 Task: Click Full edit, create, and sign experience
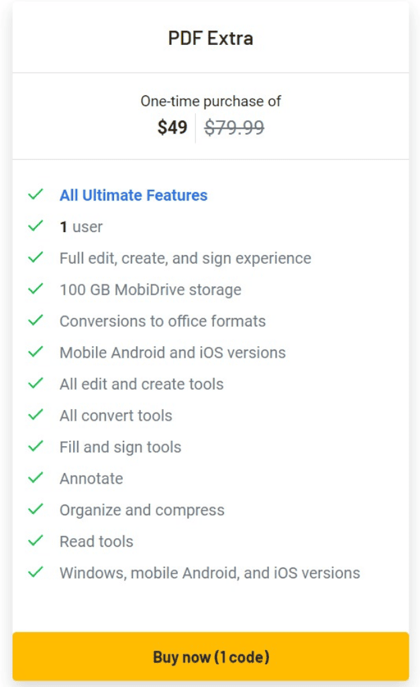click(185, 258)
